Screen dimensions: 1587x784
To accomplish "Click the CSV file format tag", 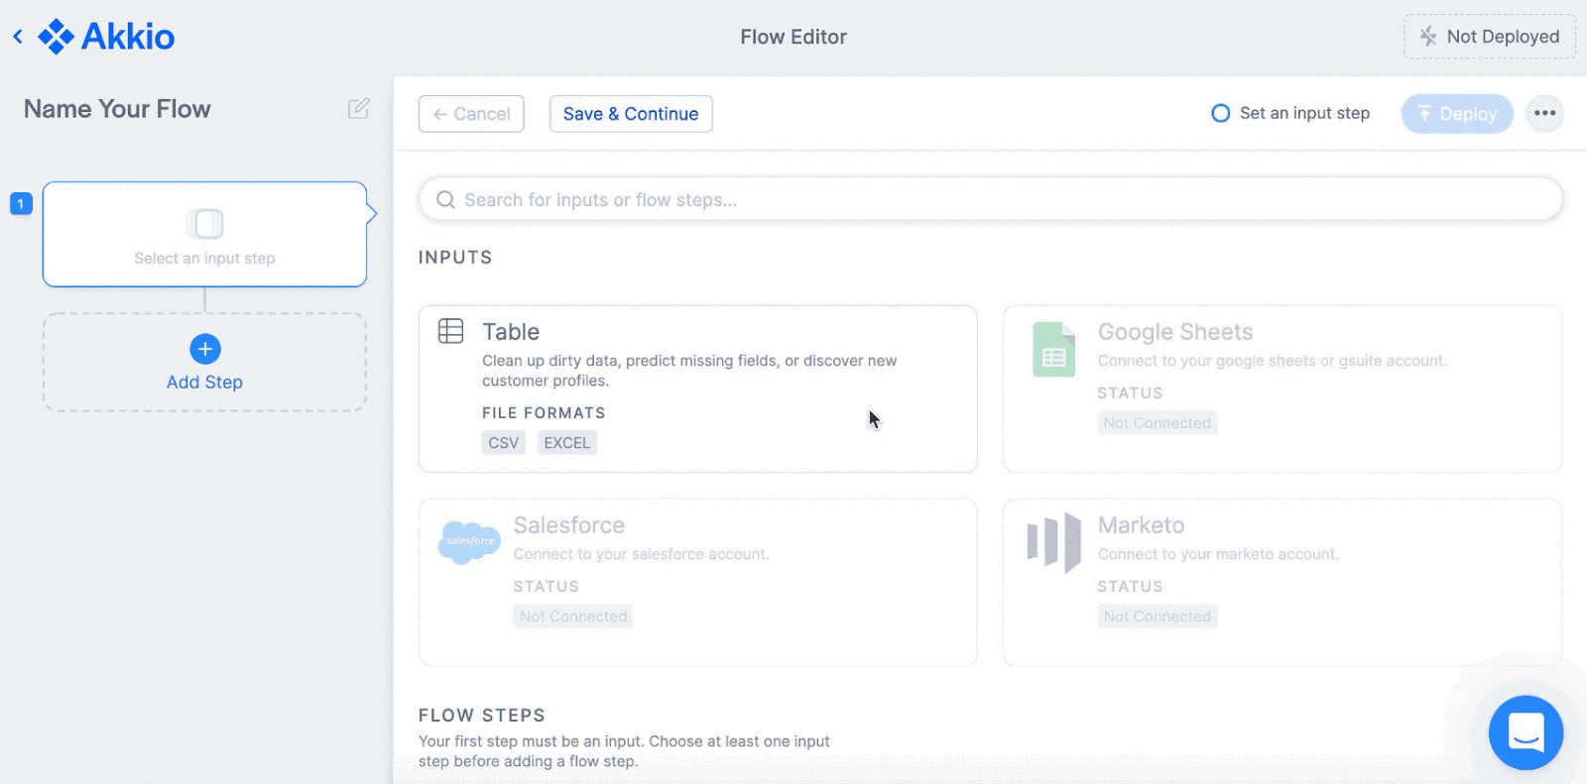I will point(503,443).
